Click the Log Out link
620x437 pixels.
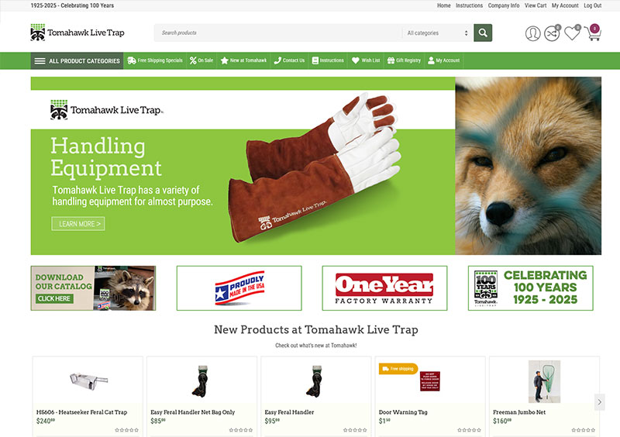point(592,5)
